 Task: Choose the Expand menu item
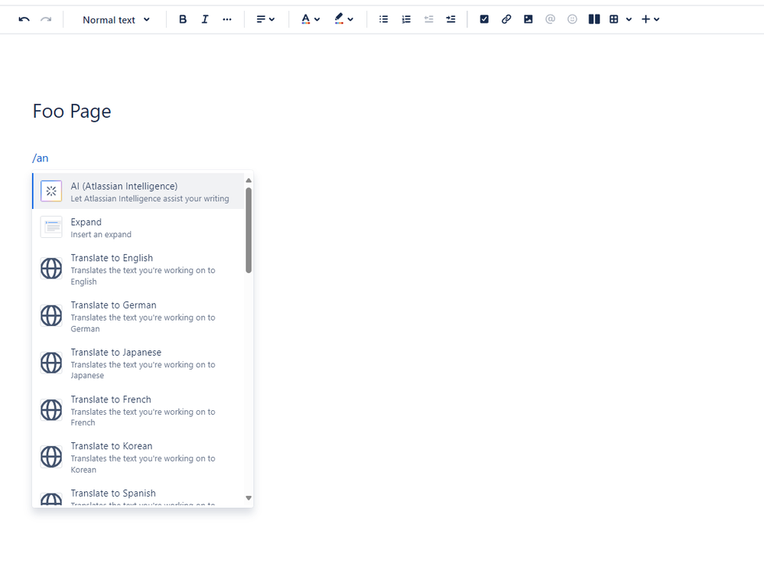coord(138,227)
